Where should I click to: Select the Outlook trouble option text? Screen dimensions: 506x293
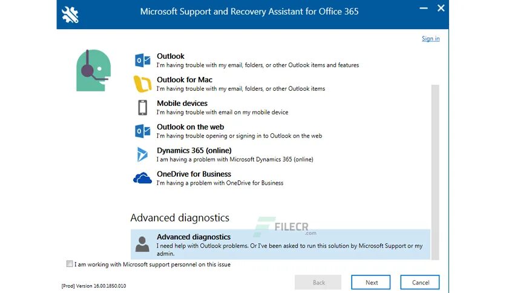[x=257, y=65]
